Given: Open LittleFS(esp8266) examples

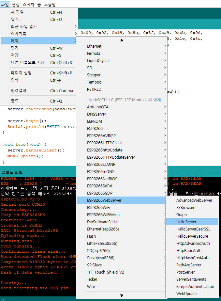Looking at the screenshot, I should tap(122, 243).
